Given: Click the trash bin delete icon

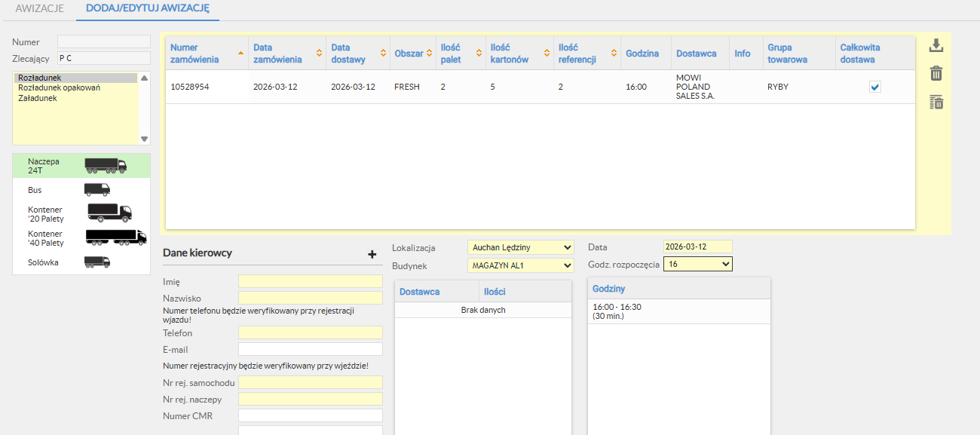Looking at the screenshot, I should [936, 73].
